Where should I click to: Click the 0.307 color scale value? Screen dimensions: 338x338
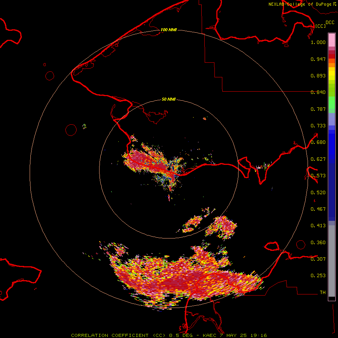tap(318, 259)
